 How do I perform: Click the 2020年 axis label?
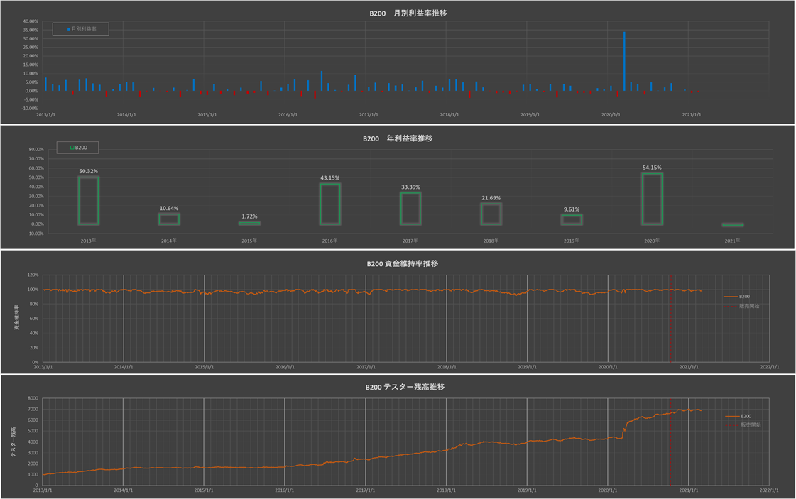tap(653, 241)
